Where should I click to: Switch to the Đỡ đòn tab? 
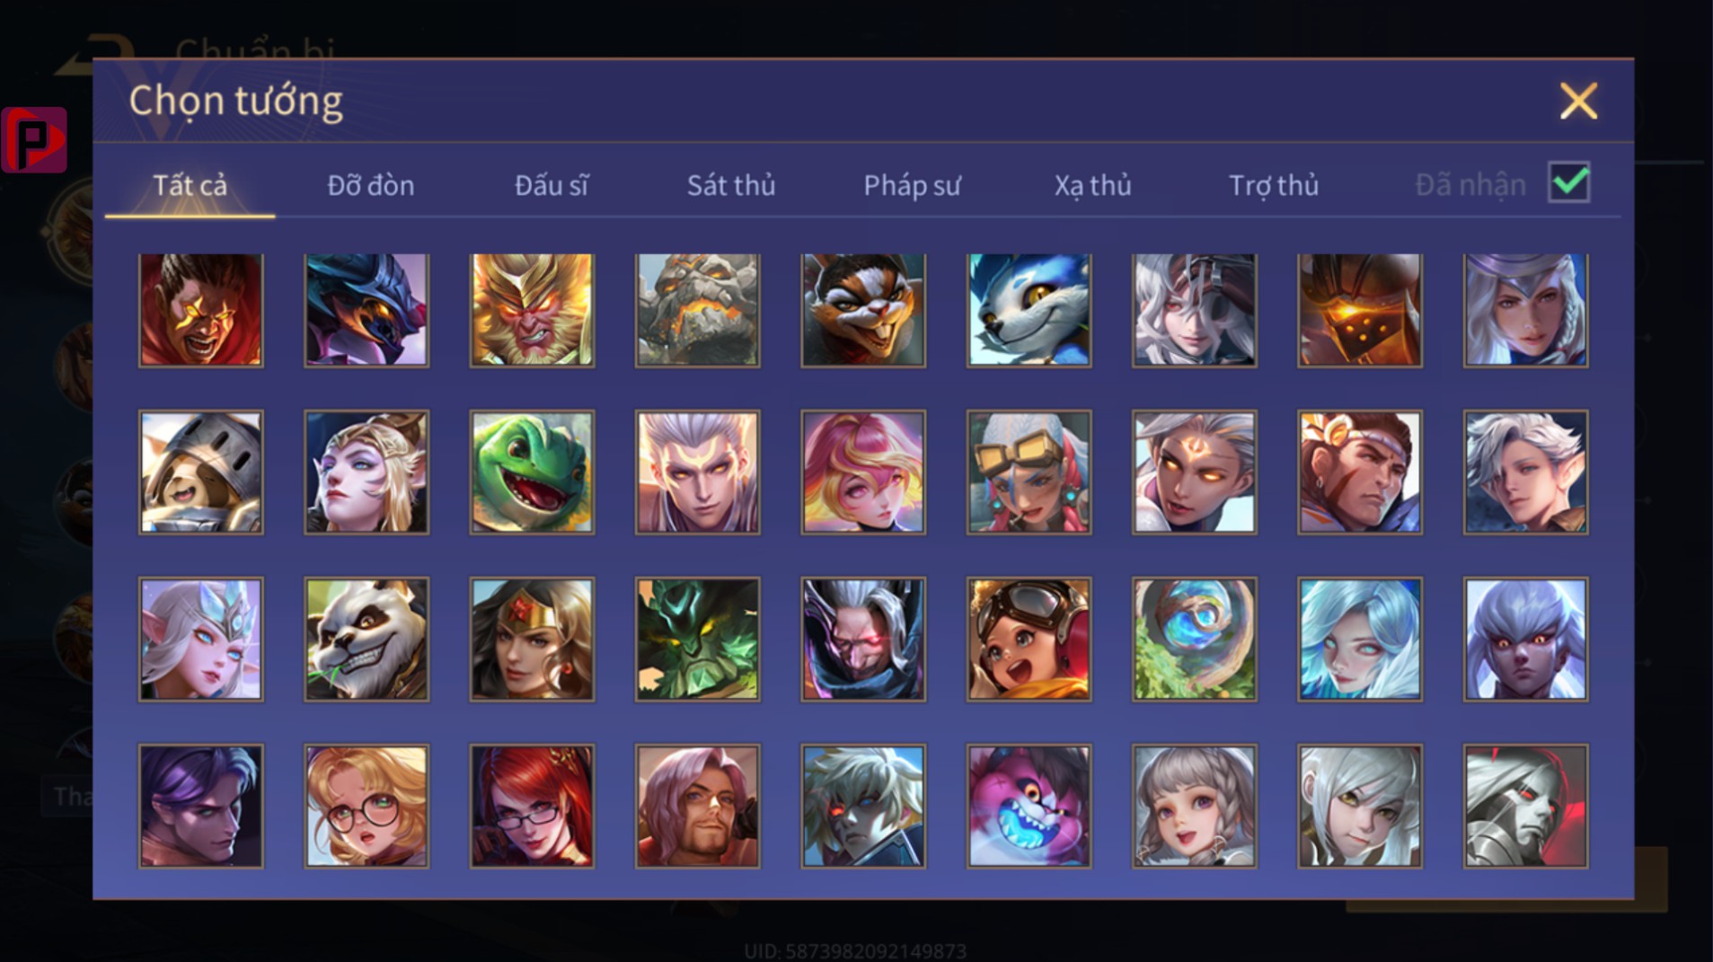[370, 185]
